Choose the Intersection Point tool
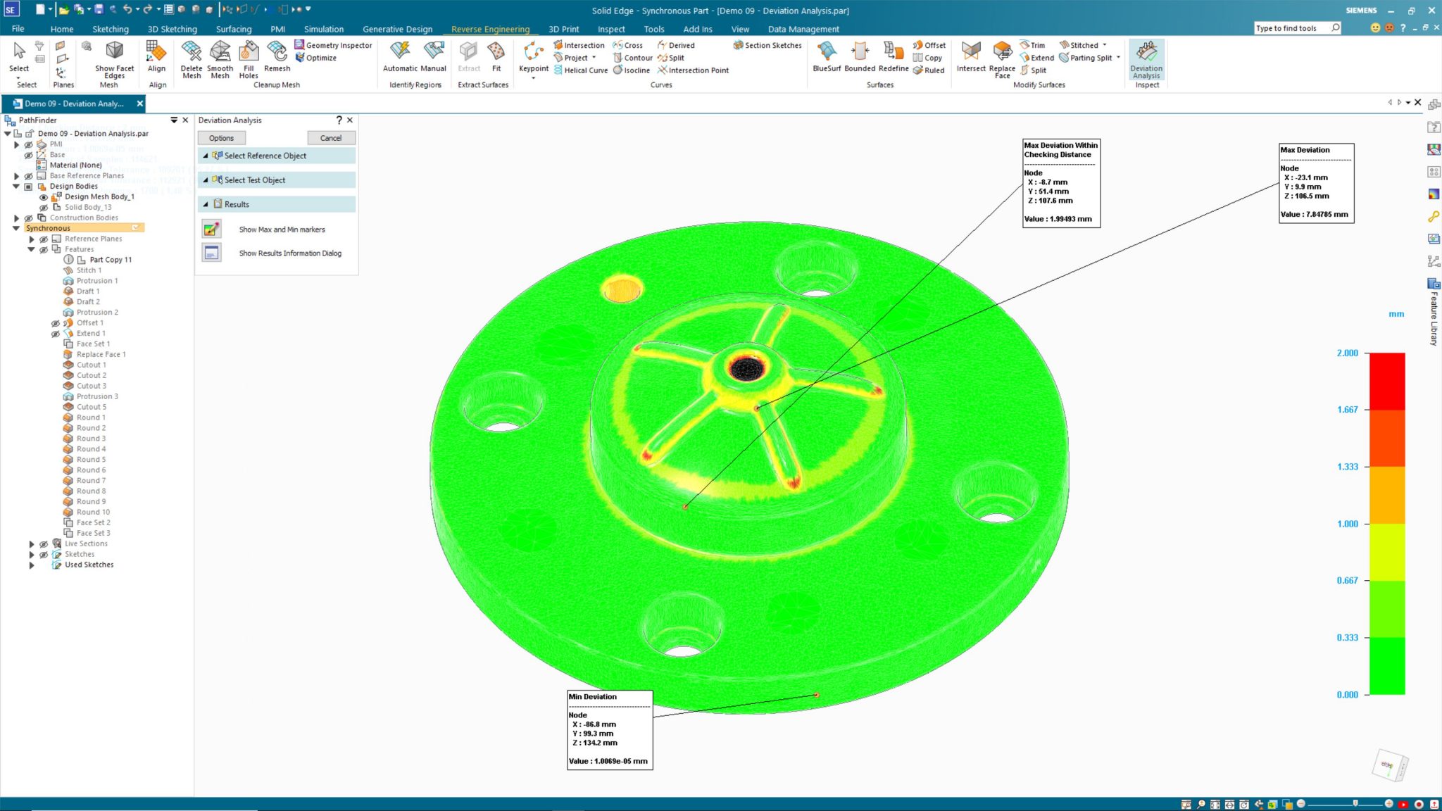1442x811 pixels. [693, 70]
